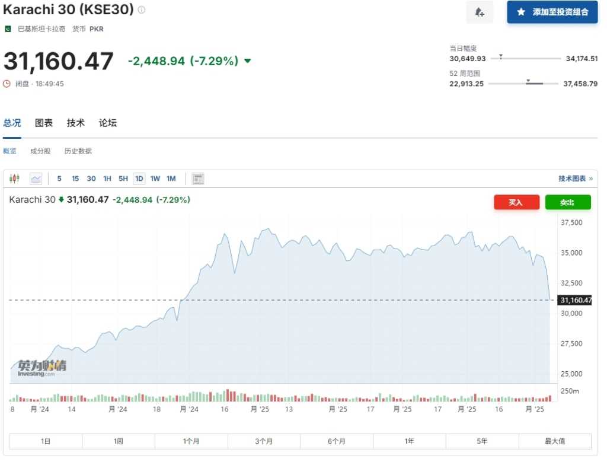Select the area chart type icon
The width and height of the screenshot is (607, 462).
[x=36, y=179]
